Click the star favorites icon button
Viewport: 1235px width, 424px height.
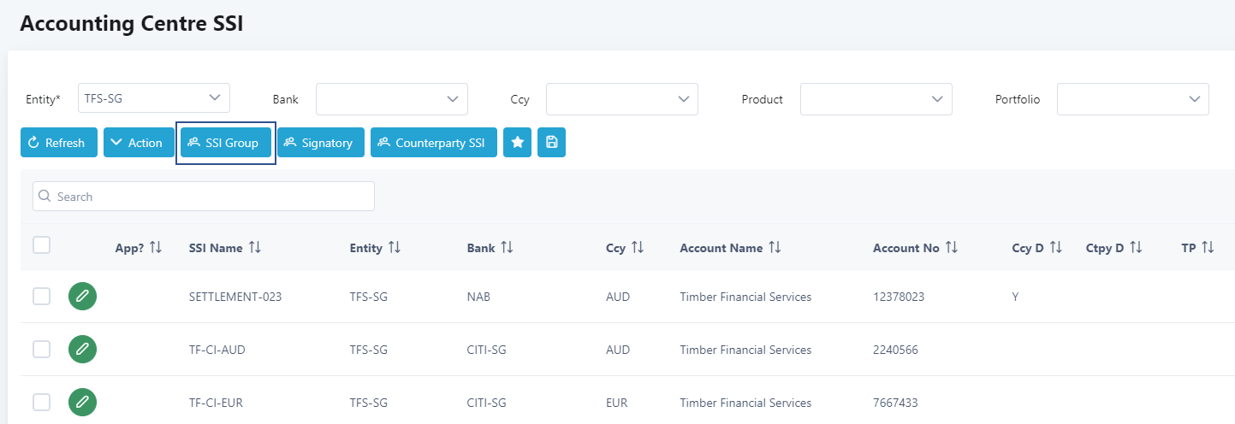click(x=517, y=143)
